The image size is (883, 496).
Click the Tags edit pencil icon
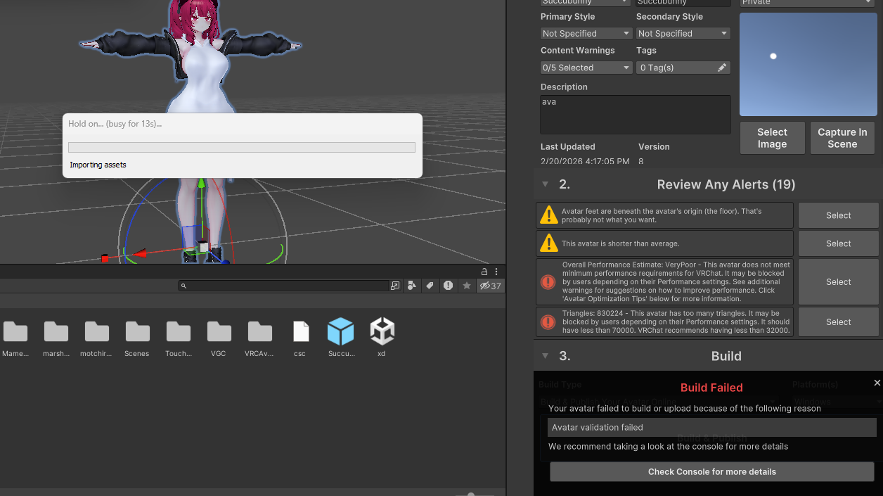coord(722,68)
